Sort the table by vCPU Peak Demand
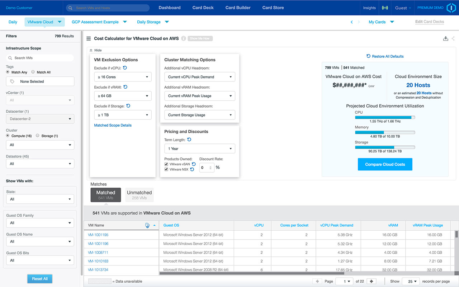Viewport: 459px width, 287px height. pyautogui.click(x=337, y=225)
